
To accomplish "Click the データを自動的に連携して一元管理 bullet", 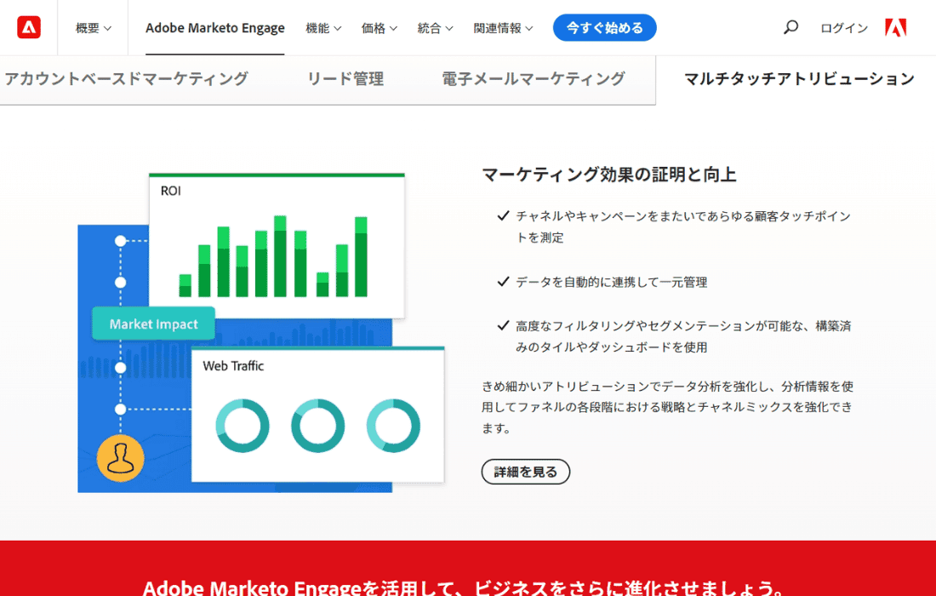I will point(611,282).
